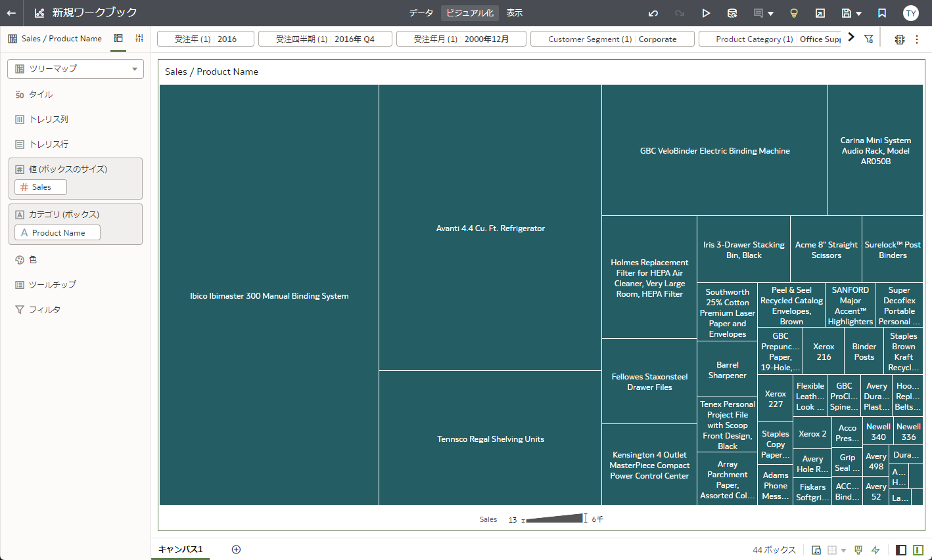Add a new canvas with the plus icon
932x560 pixels.
(237, 549)
